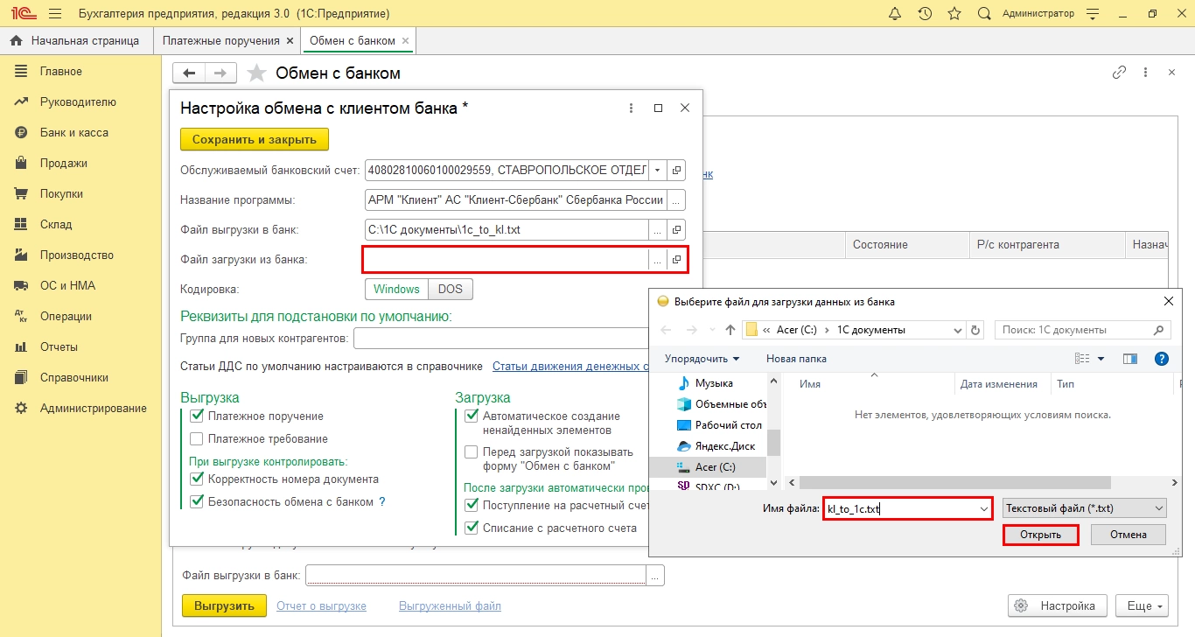Open the selected bank account card icon
Viewport: 1195px width, 637px height.
click(x=676, y=170)
